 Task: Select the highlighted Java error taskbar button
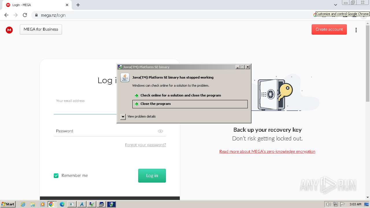coord(111,204)
